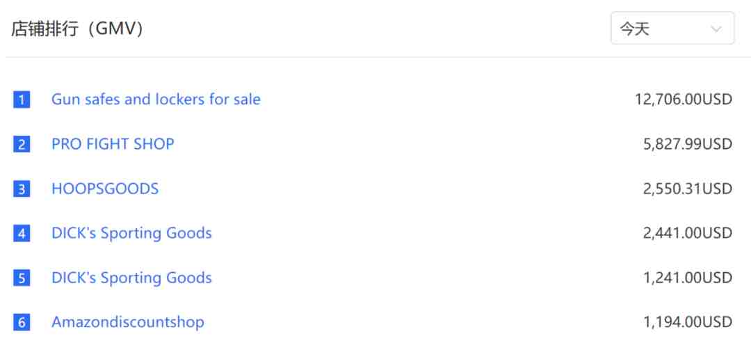The height and width of the screenshot is (357, 751).
Task: Click the rank 2 badge
Action: click(x=22, y=144)
